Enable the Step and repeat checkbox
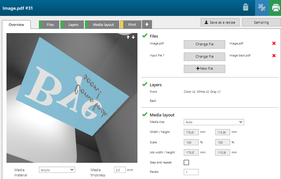Viewport: 281px width, 179px height. click(x=186, y=162)
